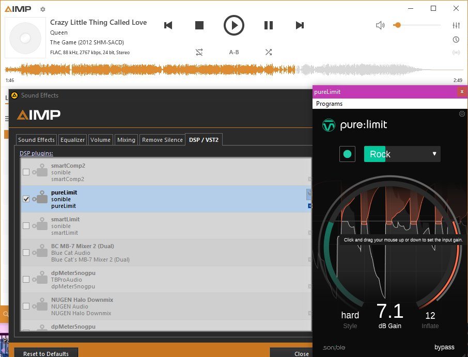Select the DSP / VST2 tab
468x357 pixels.
[x=204, y=140]
